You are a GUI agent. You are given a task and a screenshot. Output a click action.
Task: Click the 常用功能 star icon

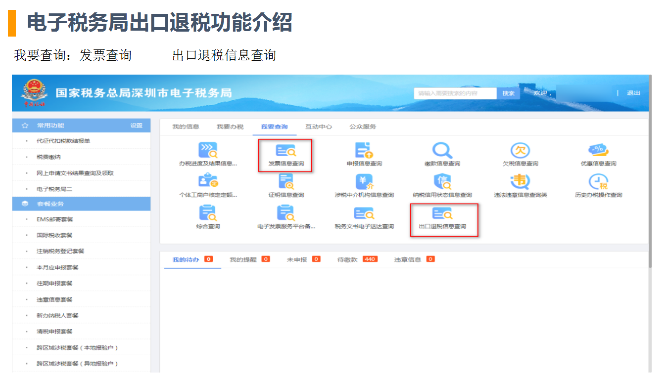tap(25, 125)
